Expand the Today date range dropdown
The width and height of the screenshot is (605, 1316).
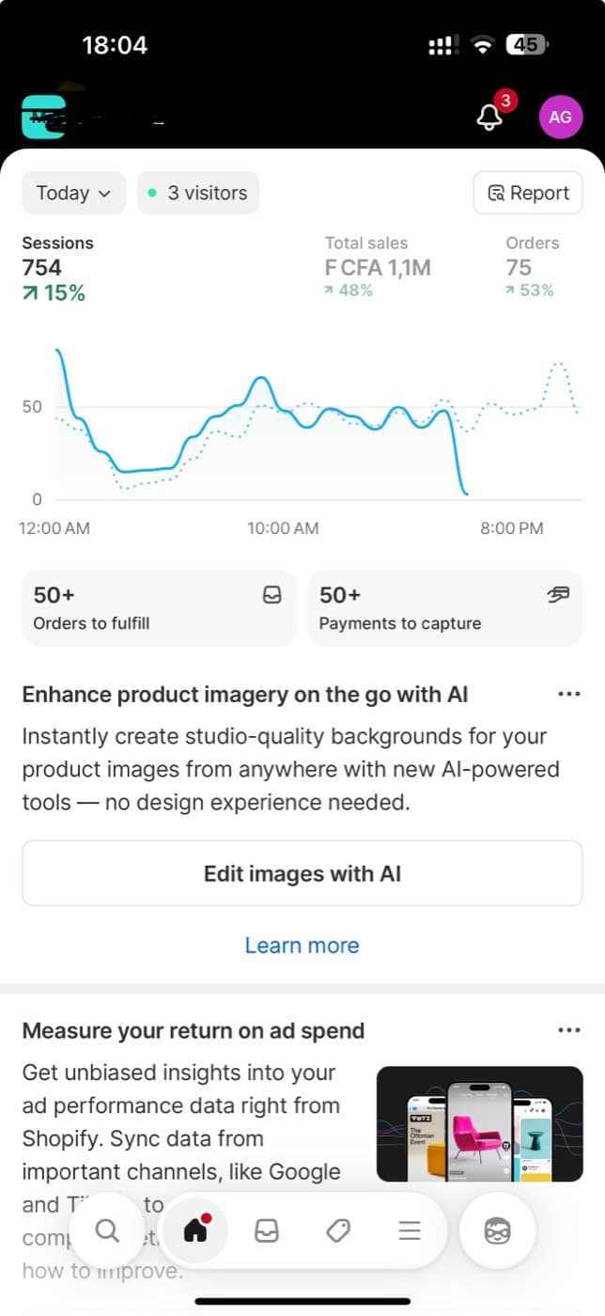74,193
